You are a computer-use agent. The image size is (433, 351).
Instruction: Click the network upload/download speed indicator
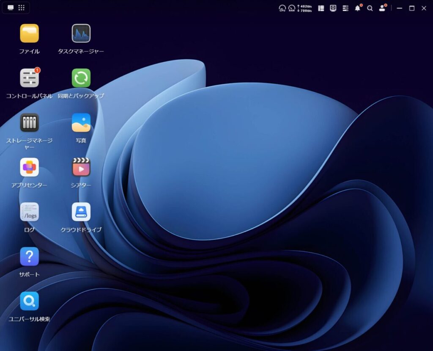(304, 8)
